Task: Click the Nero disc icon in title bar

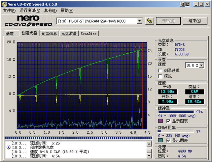Action: (4, 4)
